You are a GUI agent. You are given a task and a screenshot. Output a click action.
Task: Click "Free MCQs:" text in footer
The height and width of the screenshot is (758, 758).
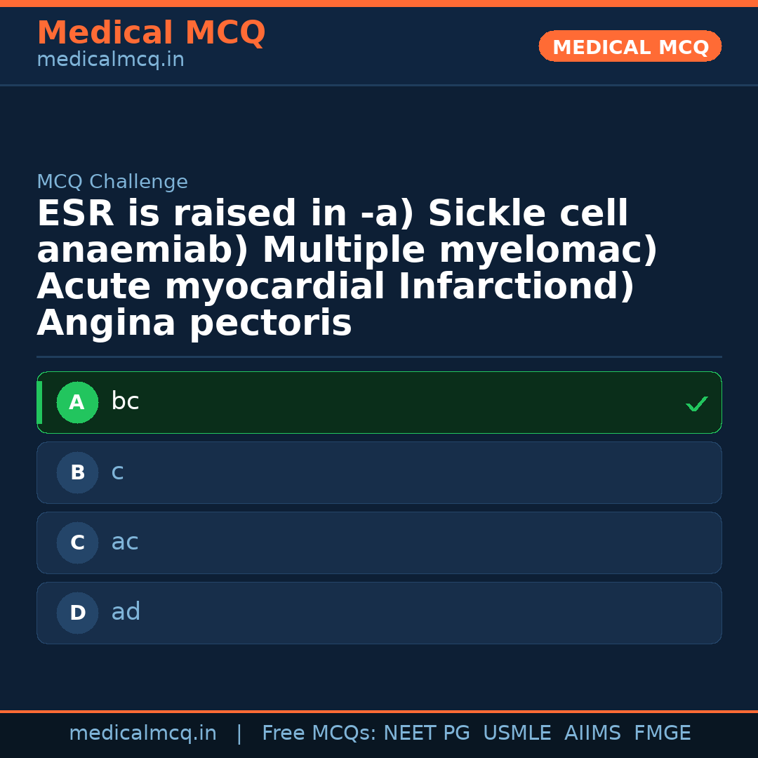coord(319,733)
